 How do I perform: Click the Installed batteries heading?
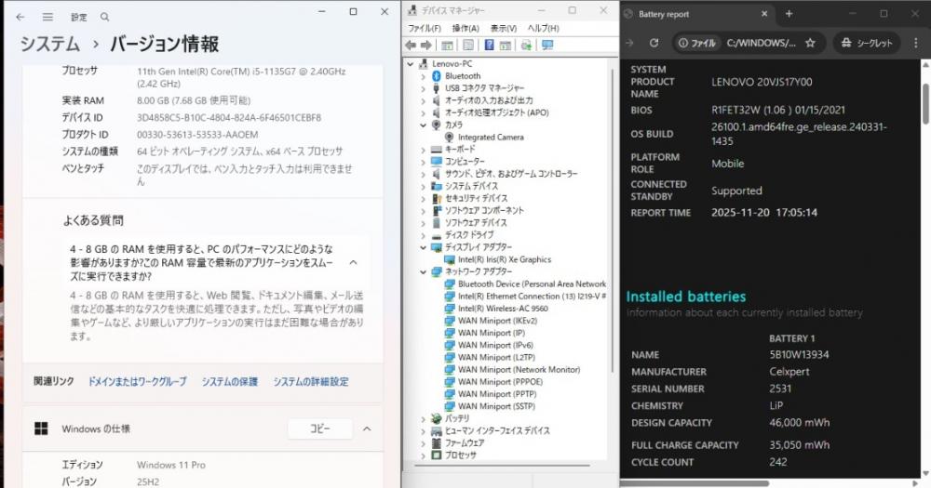686,297
